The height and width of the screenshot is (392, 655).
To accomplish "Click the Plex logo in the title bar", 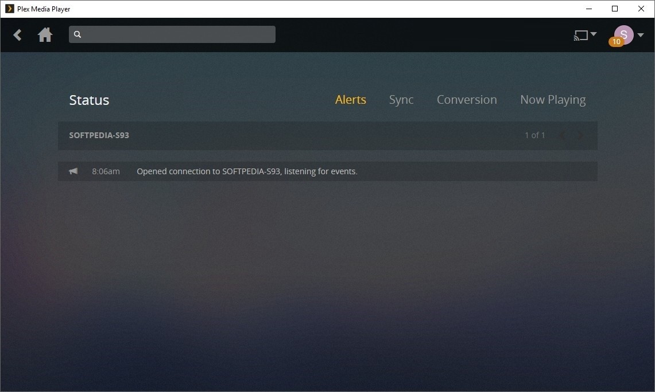I will (x=9, y=9).
